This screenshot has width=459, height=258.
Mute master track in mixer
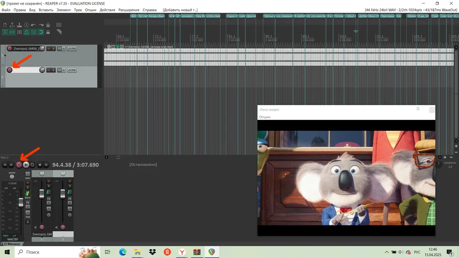tap(27, 183)
